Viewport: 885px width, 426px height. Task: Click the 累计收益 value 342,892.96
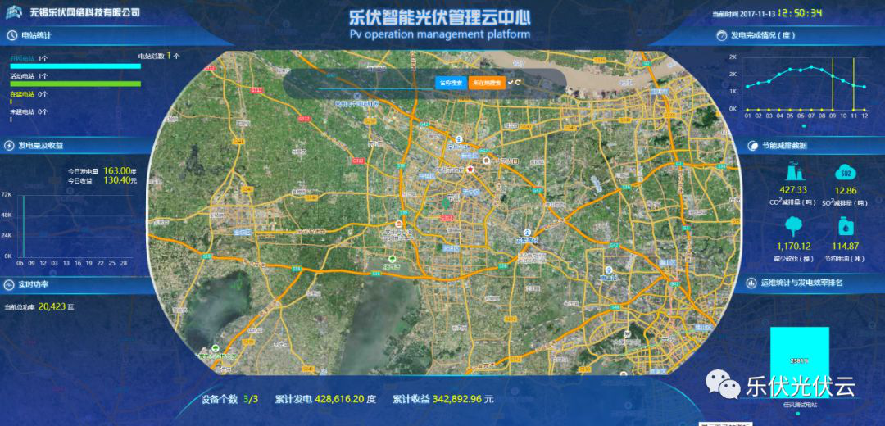point(458,400)
